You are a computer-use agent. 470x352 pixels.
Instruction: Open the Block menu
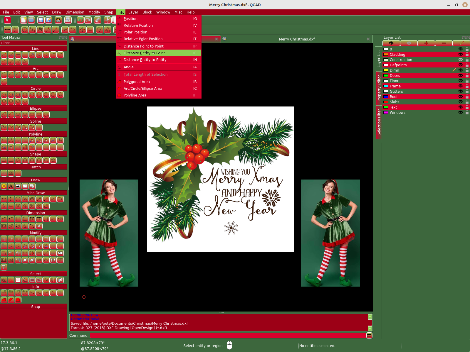[x=147, y=12]
